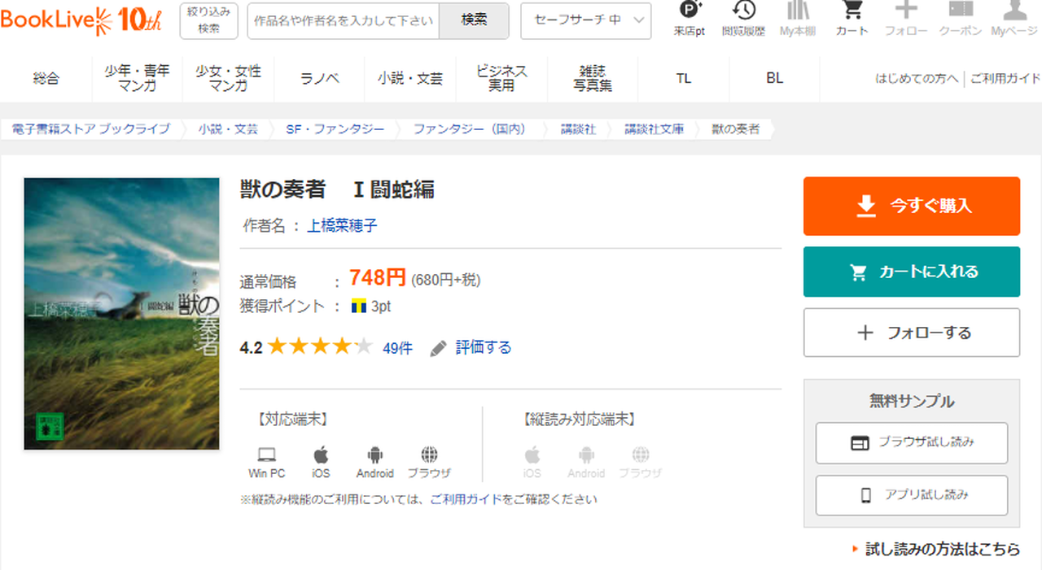Image resolution: width=1042 pixels, height=570 pixels.
Task: Open author link 上橋菜穂子
Action: pos(342,226)
